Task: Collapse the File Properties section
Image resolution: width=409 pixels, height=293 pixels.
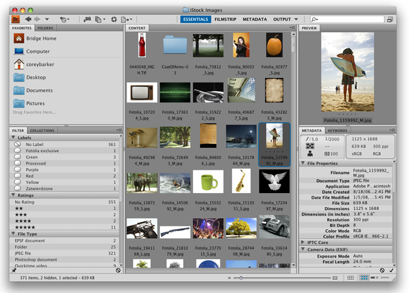Action: point(303,163)
